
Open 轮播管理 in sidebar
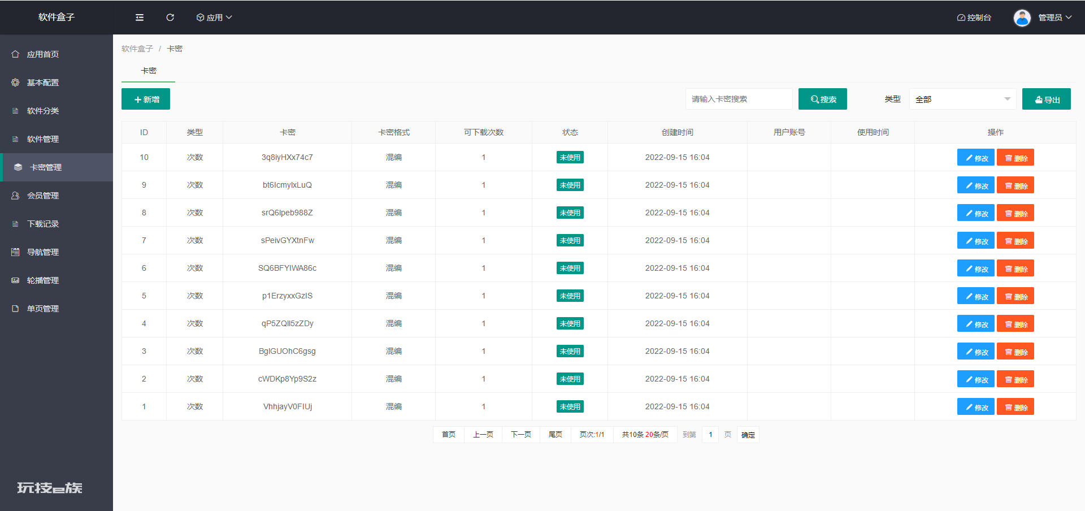pyautogui.click(x=57, y=280)
